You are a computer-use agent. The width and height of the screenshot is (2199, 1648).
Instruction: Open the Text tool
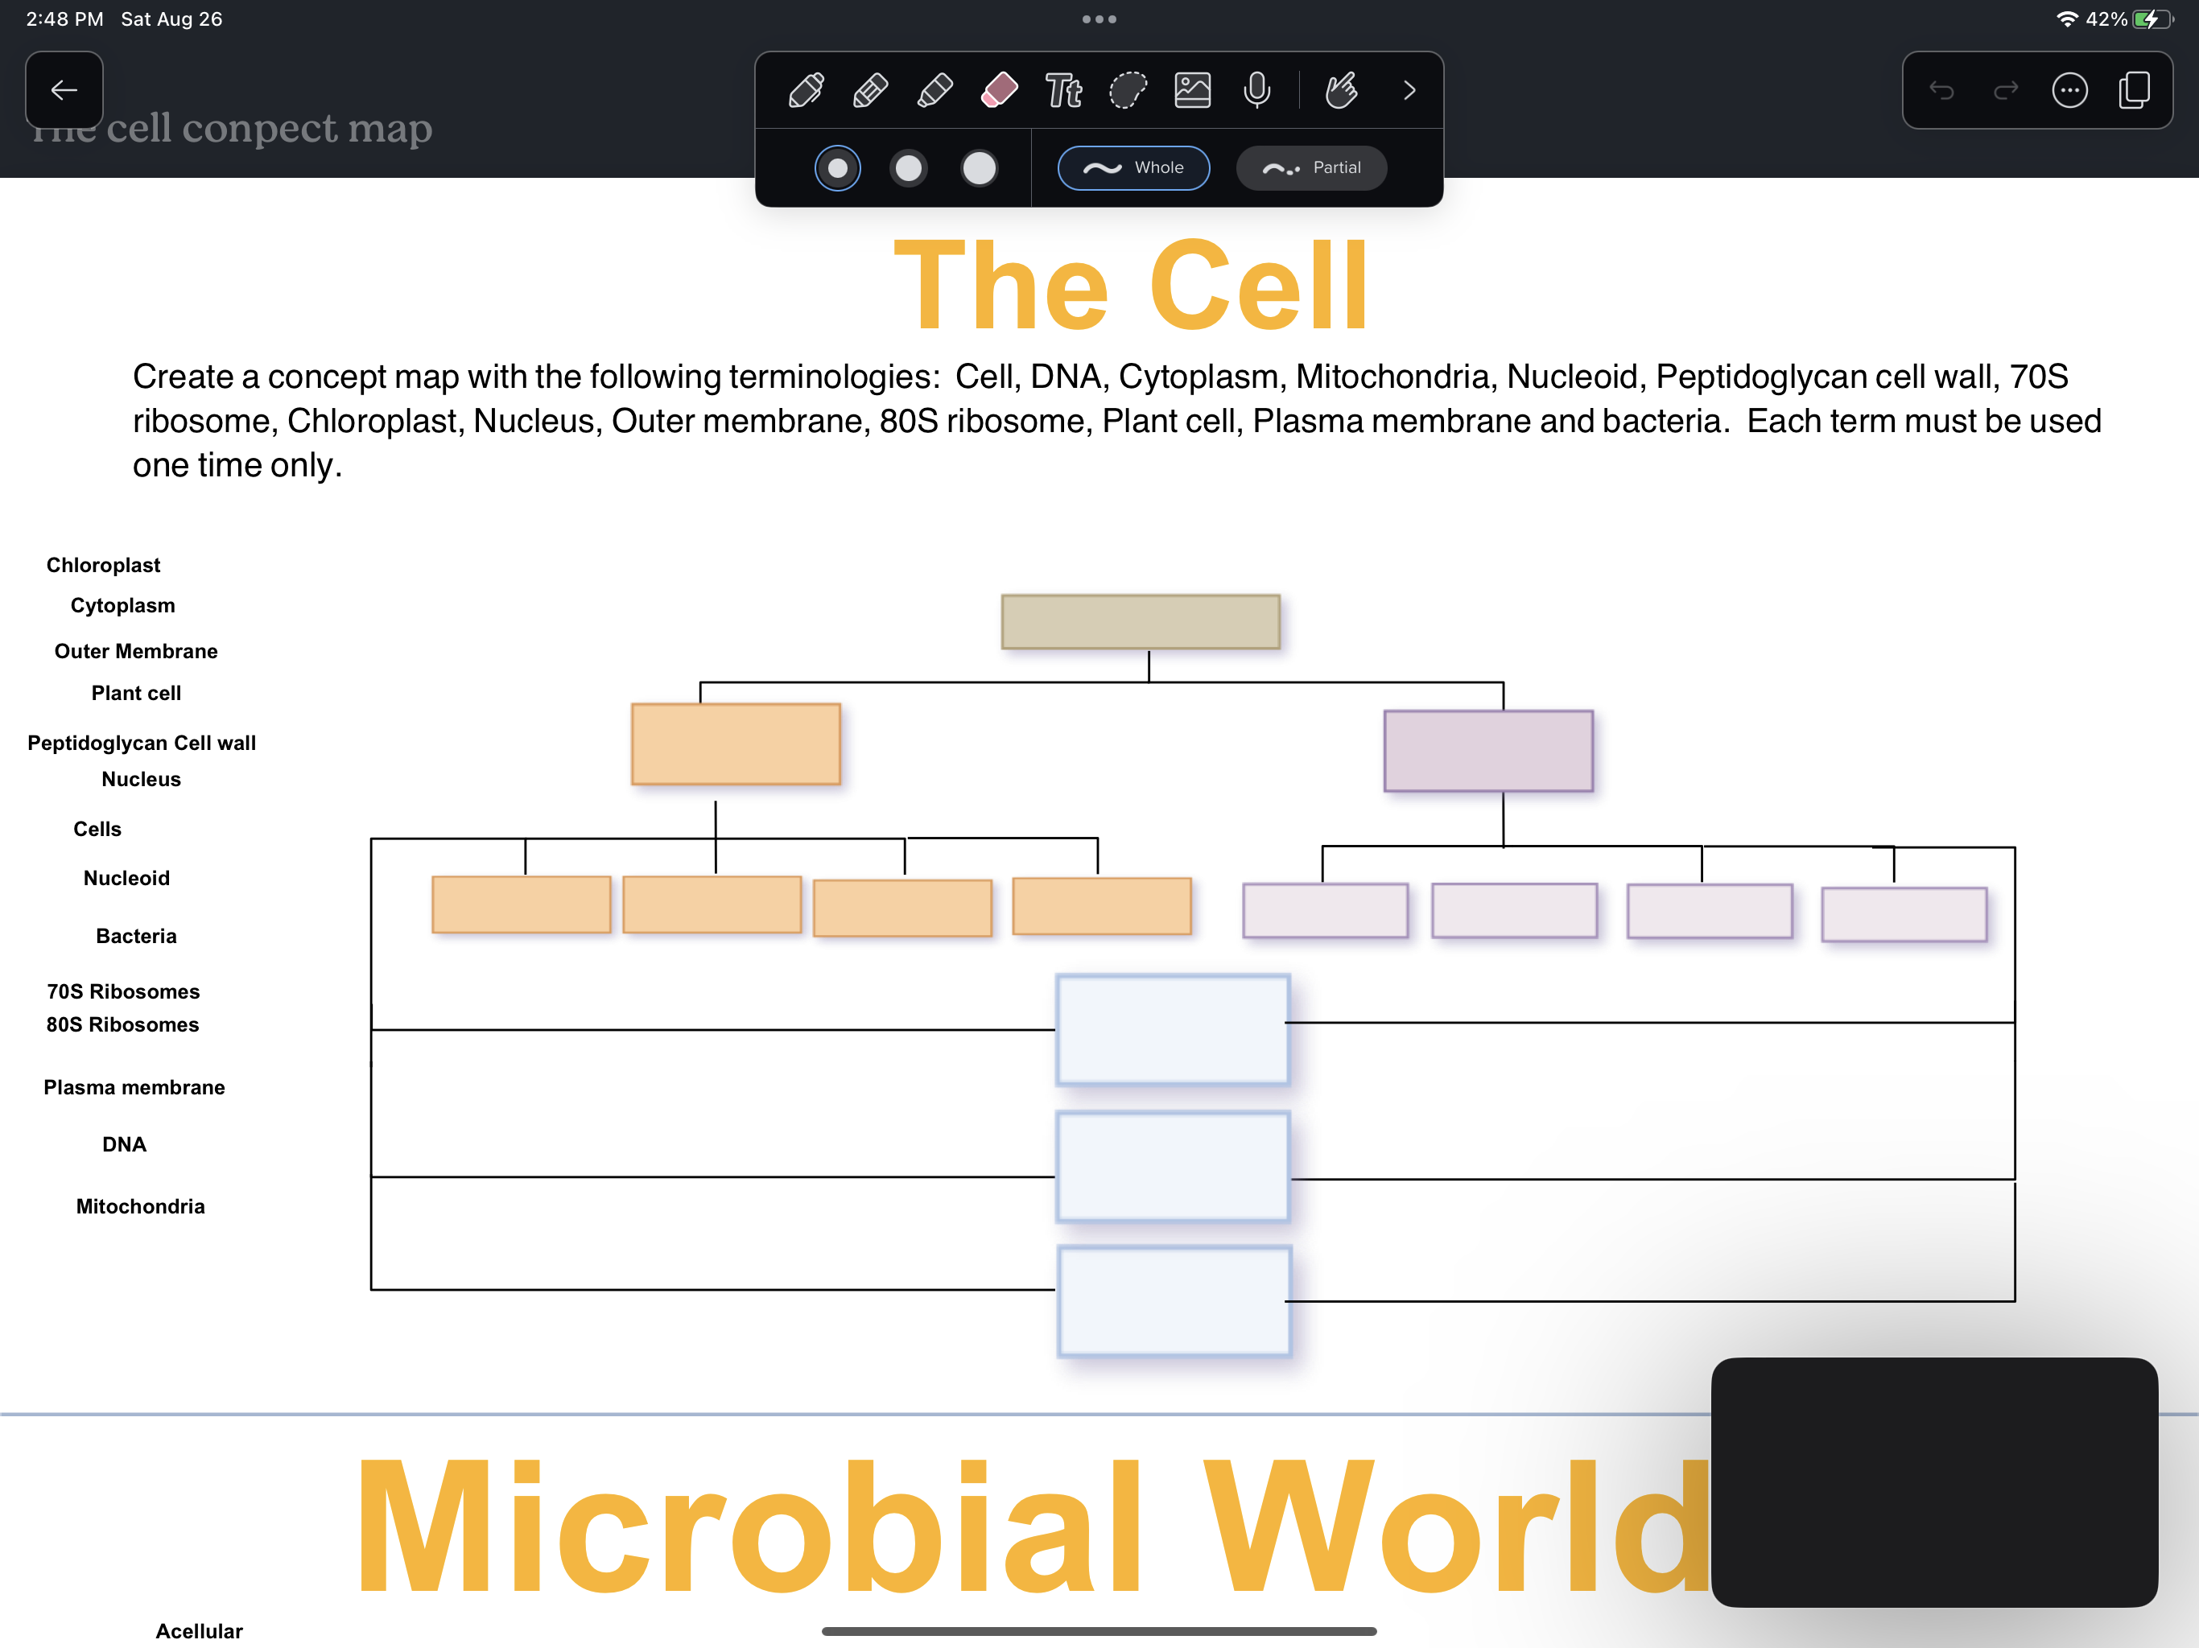coord(1064,90)
